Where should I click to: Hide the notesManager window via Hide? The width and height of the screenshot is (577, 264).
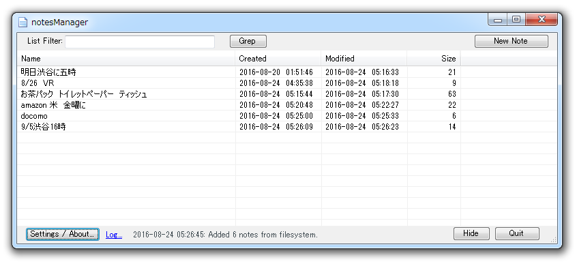(471, 234)
